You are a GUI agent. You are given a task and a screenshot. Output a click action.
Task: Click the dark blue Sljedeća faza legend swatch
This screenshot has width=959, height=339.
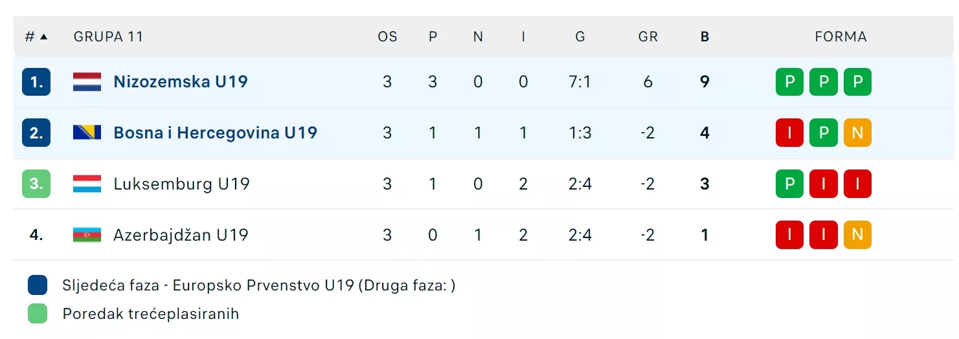click(x=38, y=285)
